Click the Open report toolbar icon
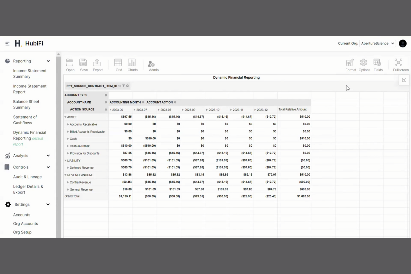The width and height of the screenshot is (411, 274). pos(70,65)
